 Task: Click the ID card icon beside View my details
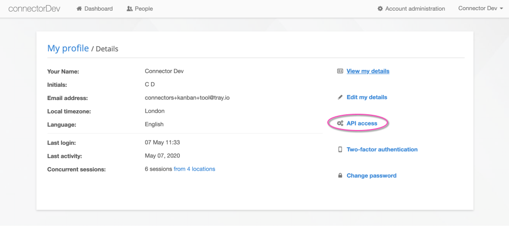340,71
